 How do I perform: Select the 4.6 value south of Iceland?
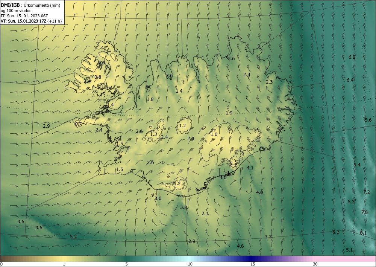240,246
